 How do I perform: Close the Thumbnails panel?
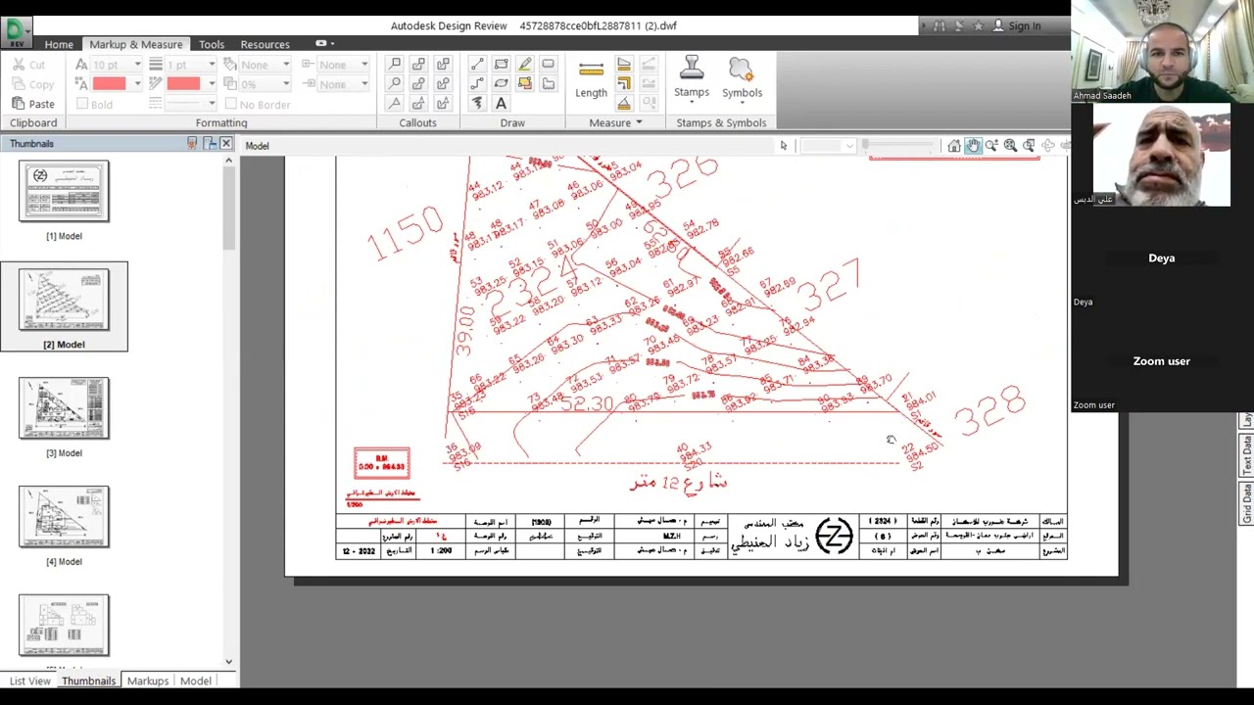(x=226, y=143)
